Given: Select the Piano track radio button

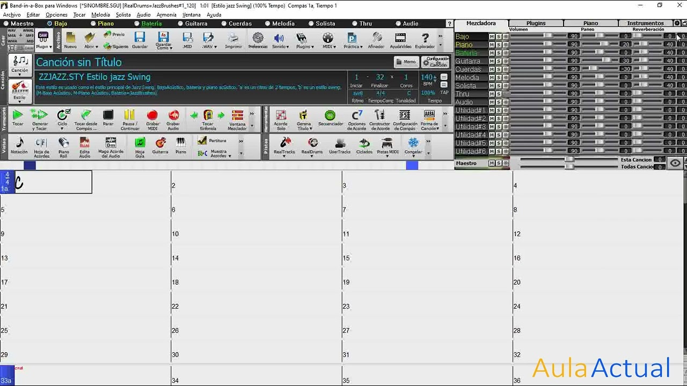Looking at the screenshot, I should 93,24.
